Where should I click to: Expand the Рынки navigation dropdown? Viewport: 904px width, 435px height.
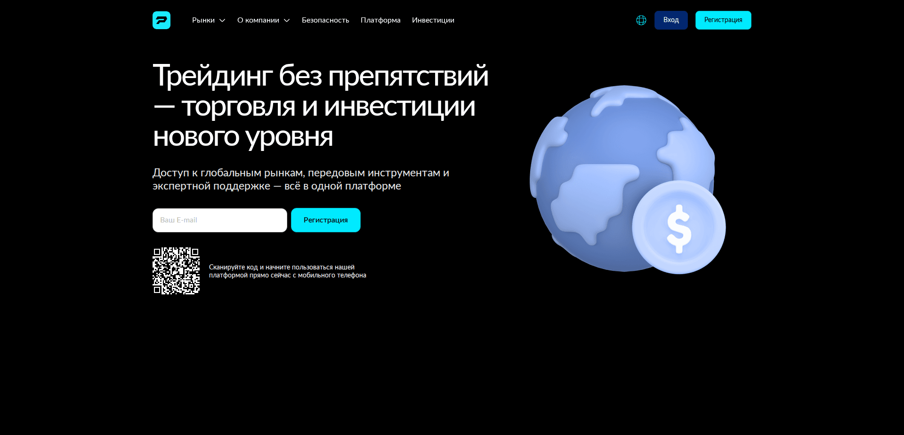click(x=203, y=20)
